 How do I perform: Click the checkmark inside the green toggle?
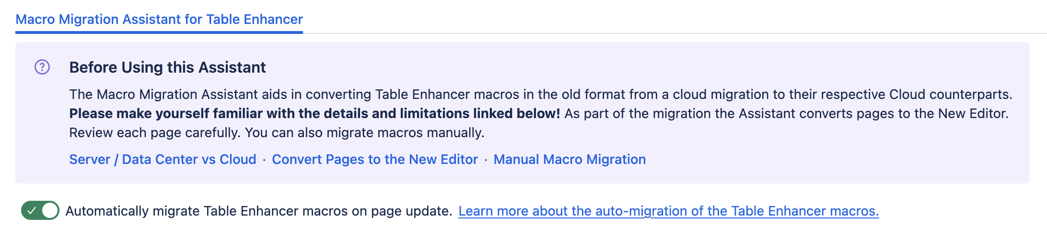(x=32, y=210)
